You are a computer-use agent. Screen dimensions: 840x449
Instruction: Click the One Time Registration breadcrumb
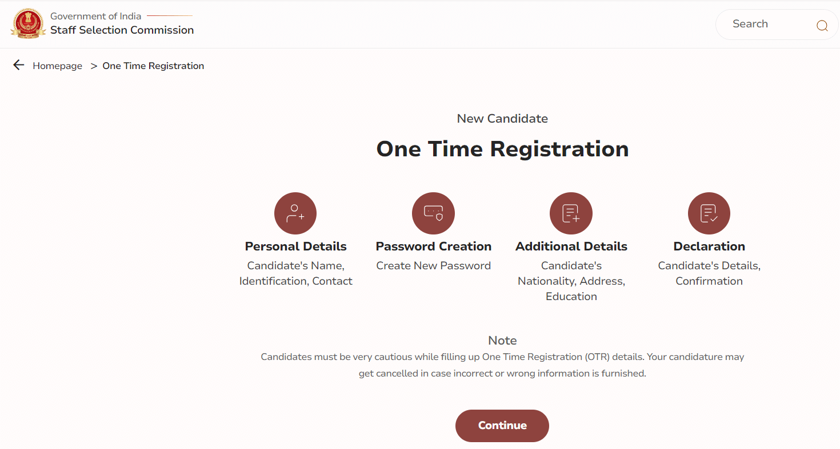click(x=153, y=66)
